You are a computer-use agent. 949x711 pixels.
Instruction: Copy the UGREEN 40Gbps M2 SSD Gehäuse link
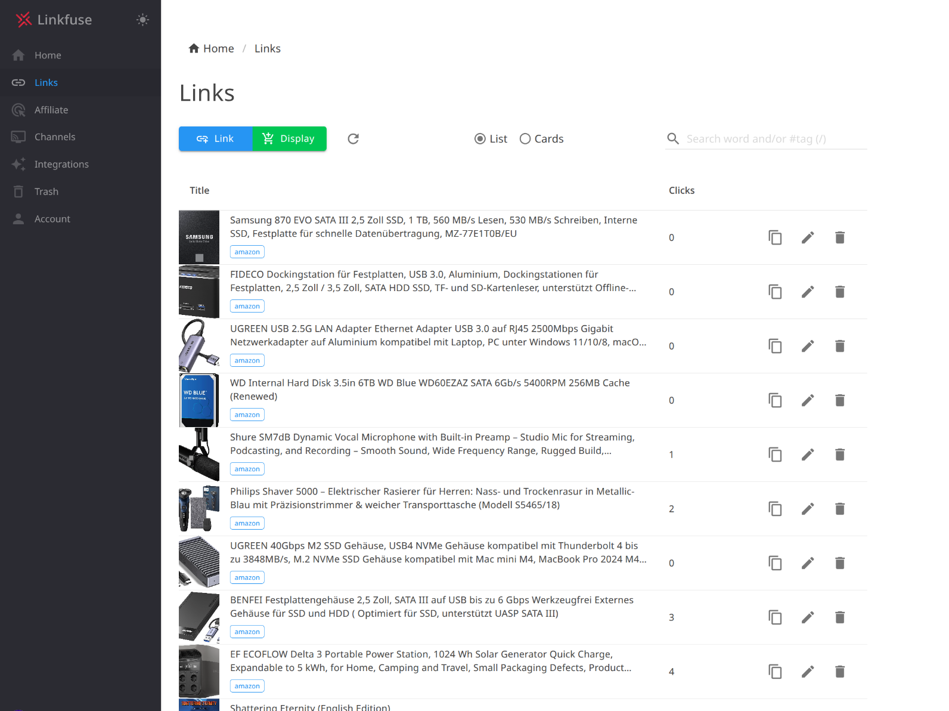click(x=775, y=563)
